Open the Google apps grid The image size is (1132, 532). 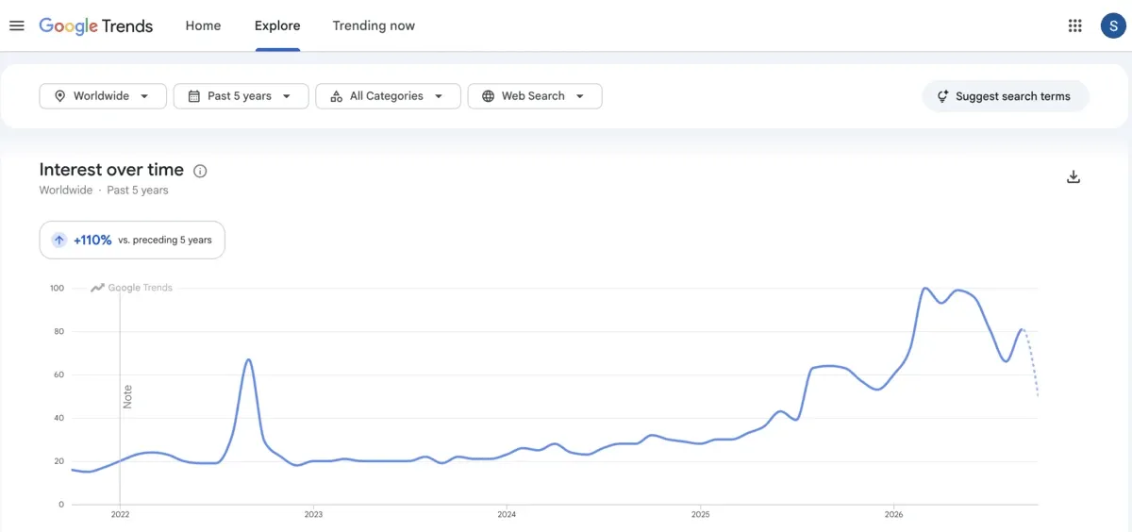click(x=1074, y=25)
